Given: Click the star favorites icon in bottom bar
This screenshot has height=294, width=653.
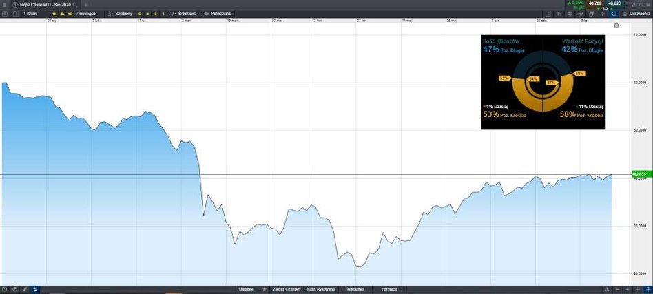Looking at the screenshot, I should click(265, 290).
